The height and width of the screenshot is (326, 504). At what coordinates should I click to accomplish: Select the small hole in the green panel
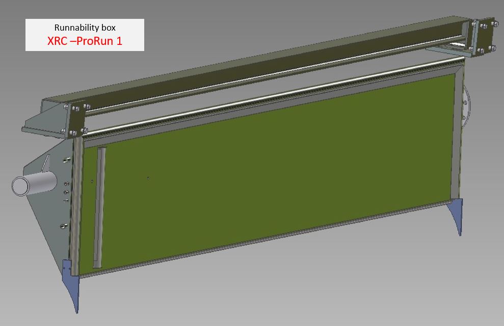pyautogui.click(x=148, y=178)
